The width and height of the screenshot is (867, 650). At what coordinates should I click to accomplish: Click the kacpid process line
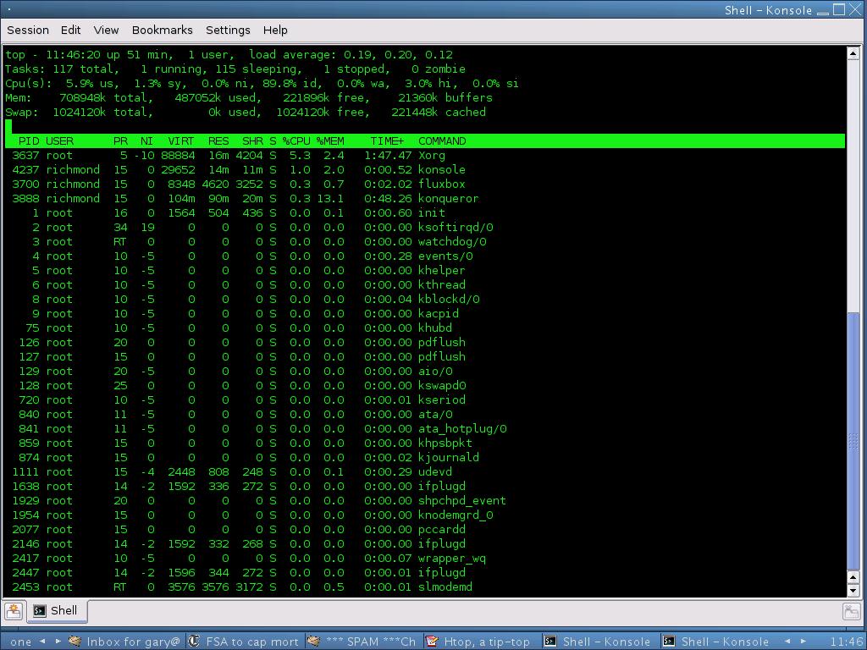[425, 313]
